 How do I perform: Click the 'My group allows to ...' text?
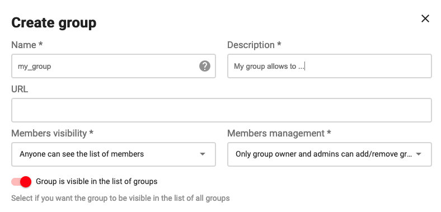(269, 67)
